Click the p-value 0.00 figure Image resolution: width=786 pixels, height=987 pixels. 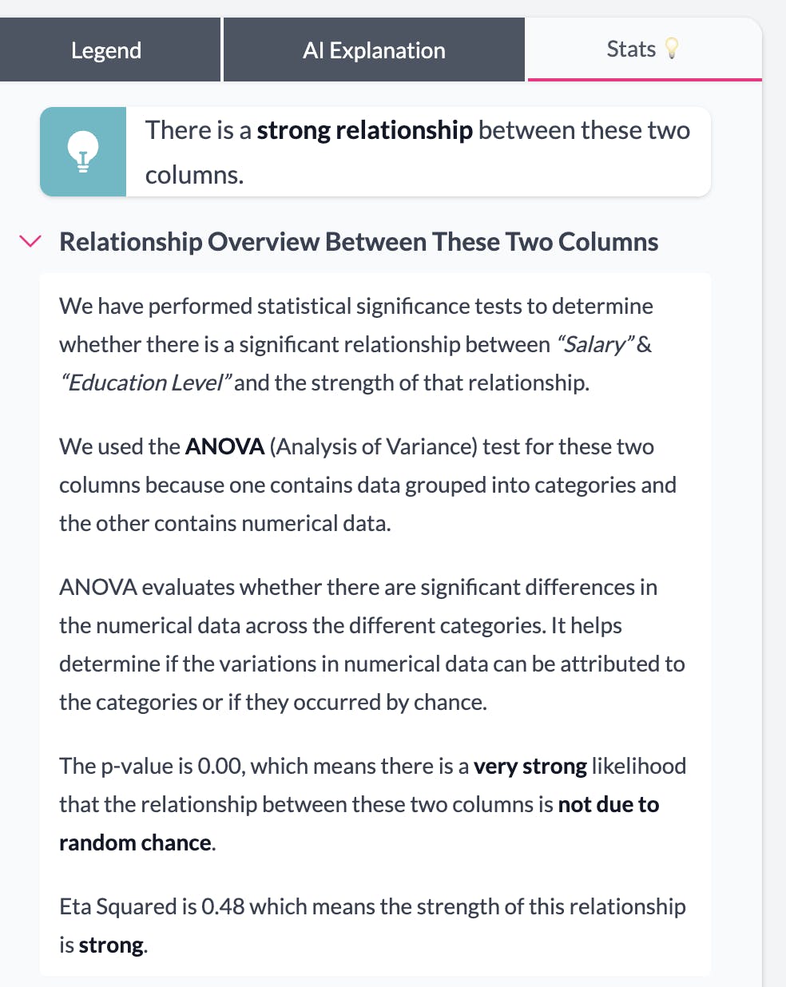[x=220, y=767]
